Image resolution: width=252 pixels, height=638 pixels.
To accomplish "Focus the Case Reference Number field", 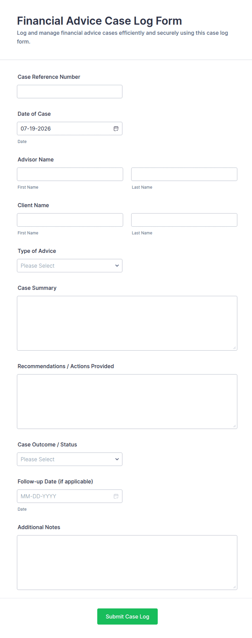I will (70, 92).
